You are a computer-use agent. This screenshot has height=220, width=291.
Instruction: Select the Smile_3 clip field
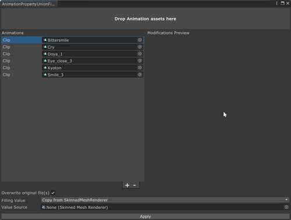click(93, 74)
